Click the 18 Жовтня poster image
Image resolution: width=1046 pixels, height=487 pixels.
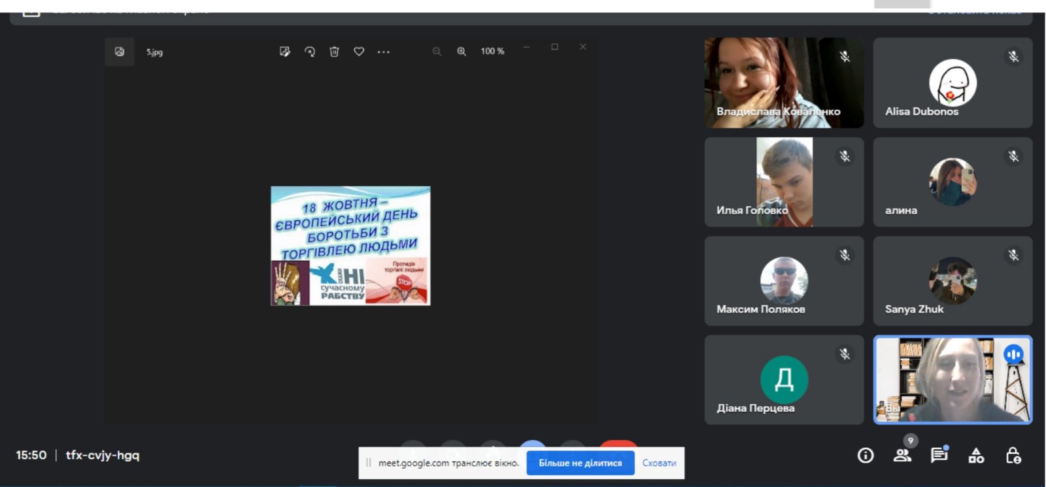pos(350,246)
